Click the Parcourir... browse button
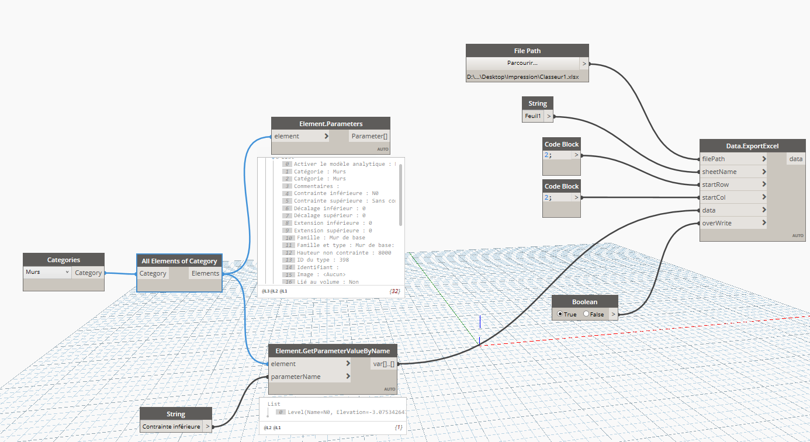Image resolution: width=810 pixels, height=442 pixels. tap(522, 63)
